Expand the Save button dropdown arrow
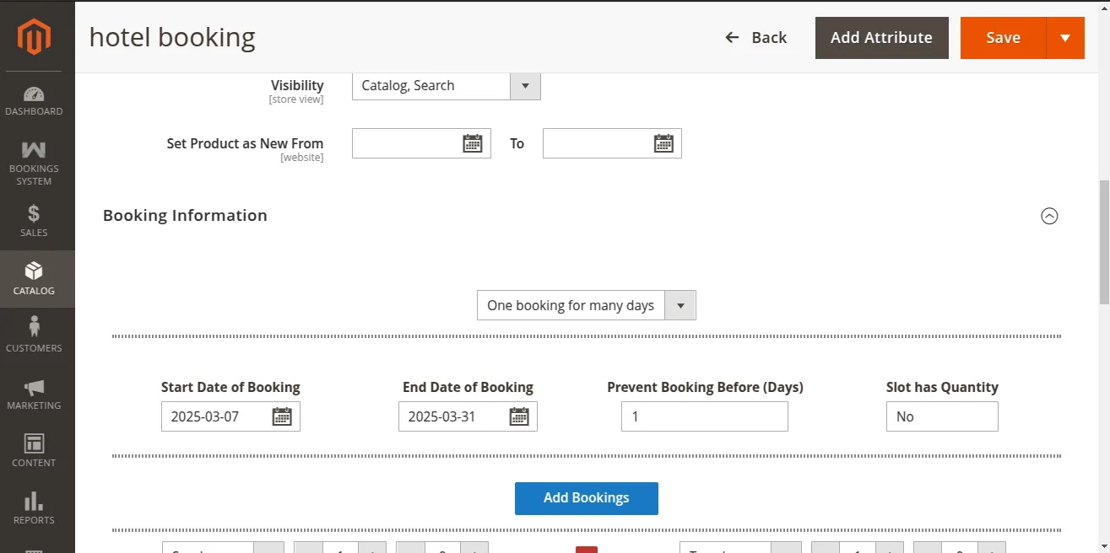This screenshot has width=1110, height=553. coord(1065,38)
